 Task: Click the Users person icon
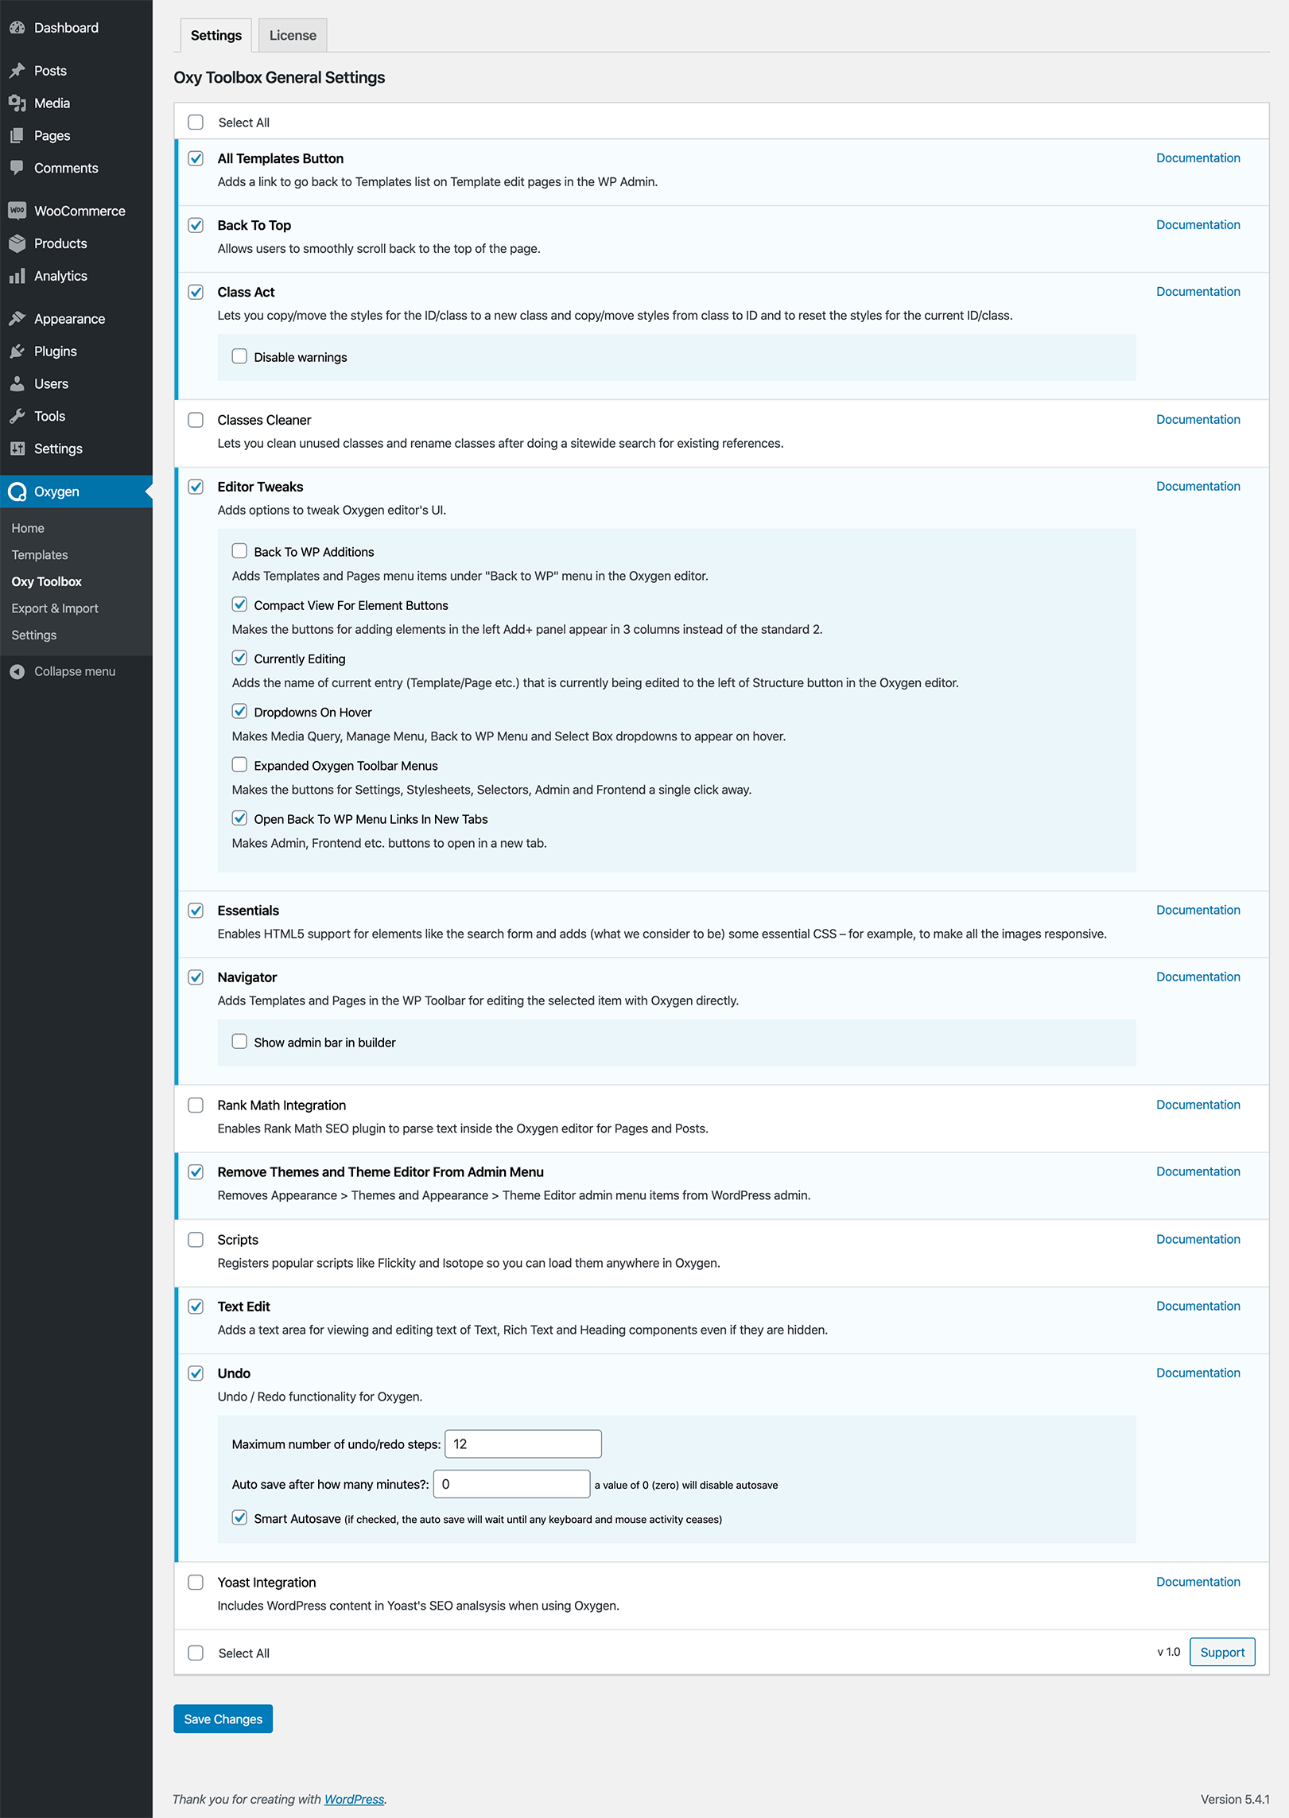17,384
